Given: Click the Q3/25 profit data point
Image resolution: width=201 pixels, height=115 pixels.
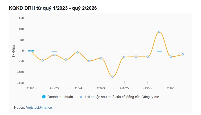Looking at the screenshot, I should click(148, 57).
